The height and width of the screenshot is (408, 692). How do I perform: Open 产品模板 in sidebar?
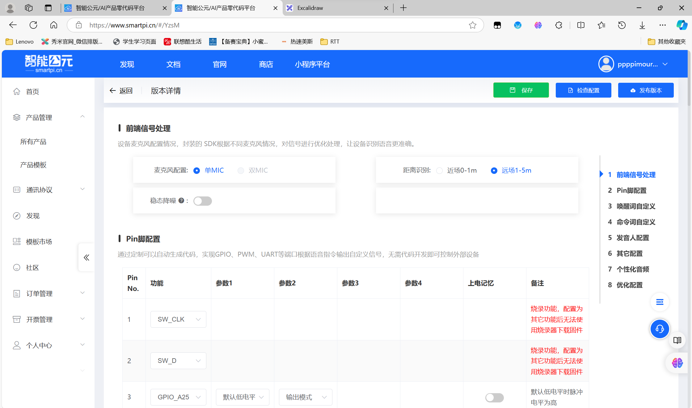(x=33, y=165)
